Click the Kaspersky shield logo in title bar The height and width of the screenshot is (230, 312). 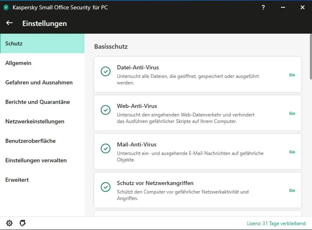(6, 7)
